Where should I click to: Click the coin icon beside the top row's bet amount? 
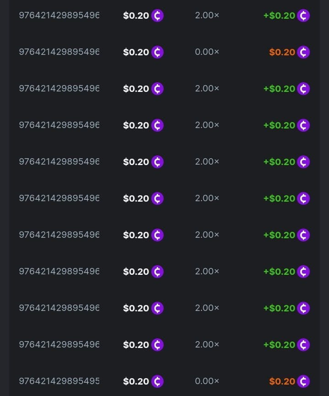tap(157, 16)
